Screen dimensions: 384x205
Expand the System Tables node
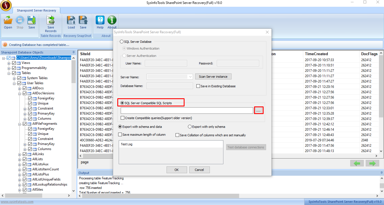click(x=14, y=78)
